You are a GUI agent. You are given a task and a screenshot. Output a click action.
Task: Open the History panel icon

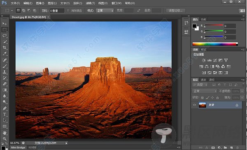coord(186,23)
